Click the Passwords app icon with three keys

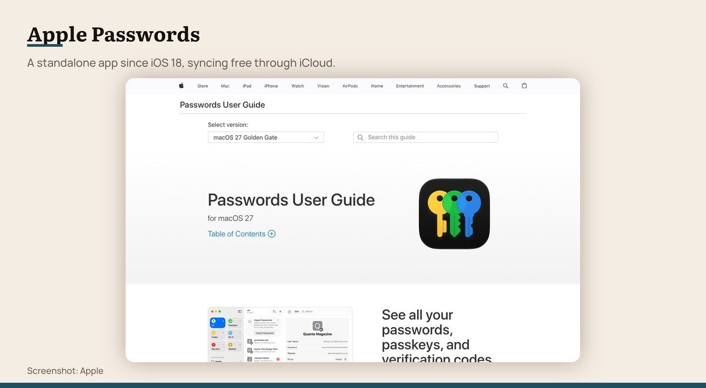tap(454, 214)
